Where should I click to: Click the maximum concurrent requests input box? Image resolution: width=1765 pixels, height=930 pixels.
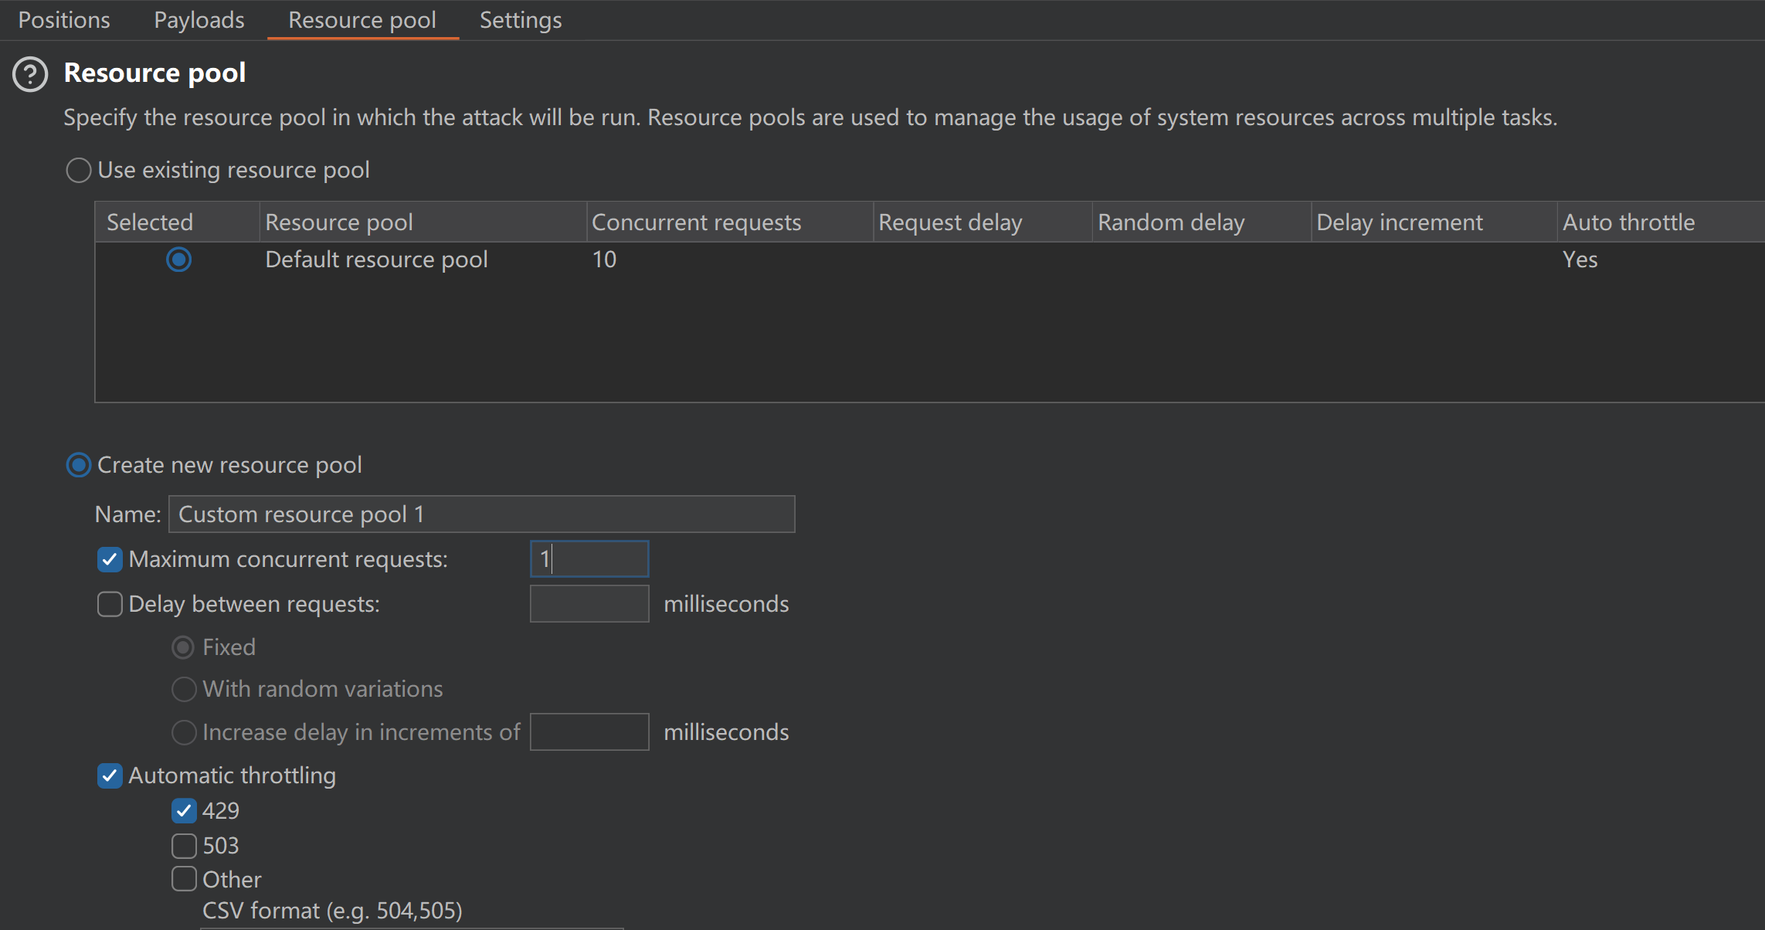point(589,559)
